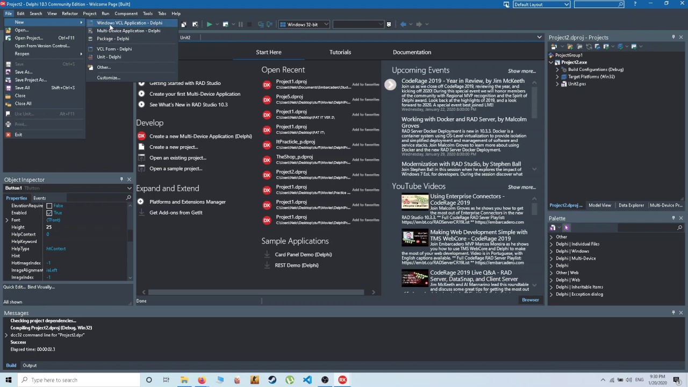Open the Tutorials tab on Welcome Page

(x=340, y=52)
